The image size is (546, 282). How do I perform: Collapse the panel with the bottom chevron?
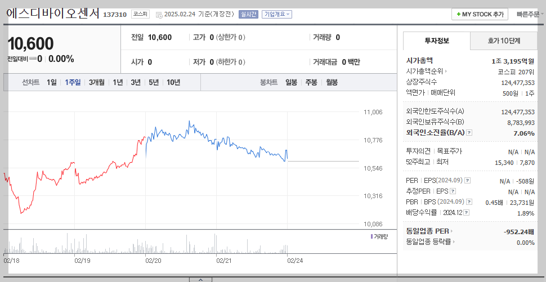click(200, 279)
